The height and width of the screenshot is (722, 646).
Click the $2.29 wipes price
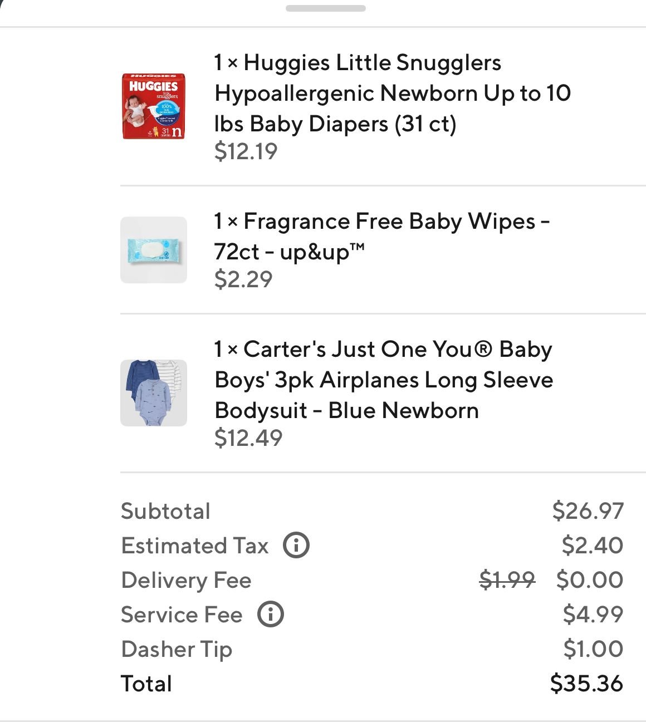coord(243,279)
